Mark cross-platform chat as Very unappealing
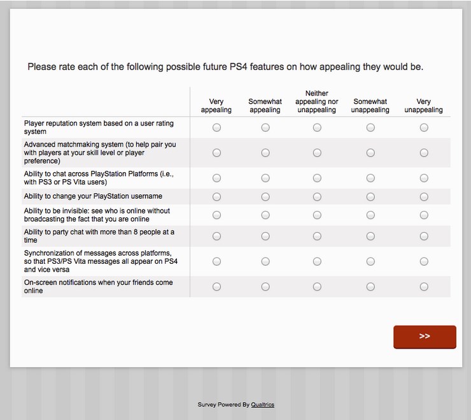471x420 pixels. click(x=424, y=178)
